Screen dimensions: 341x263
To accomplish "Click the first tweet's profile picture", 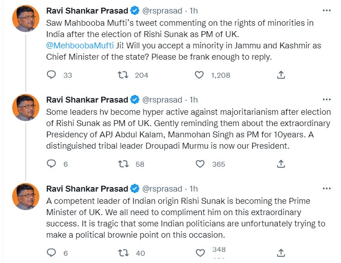I will [27, 19].
